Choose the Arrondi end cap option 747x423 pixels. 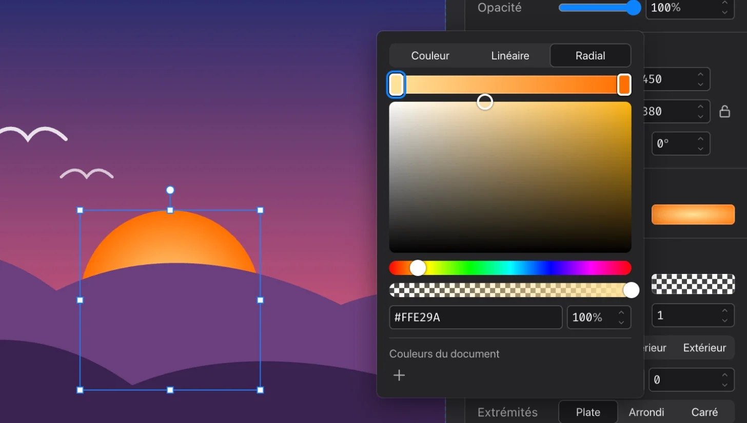[x=646, y=412]
